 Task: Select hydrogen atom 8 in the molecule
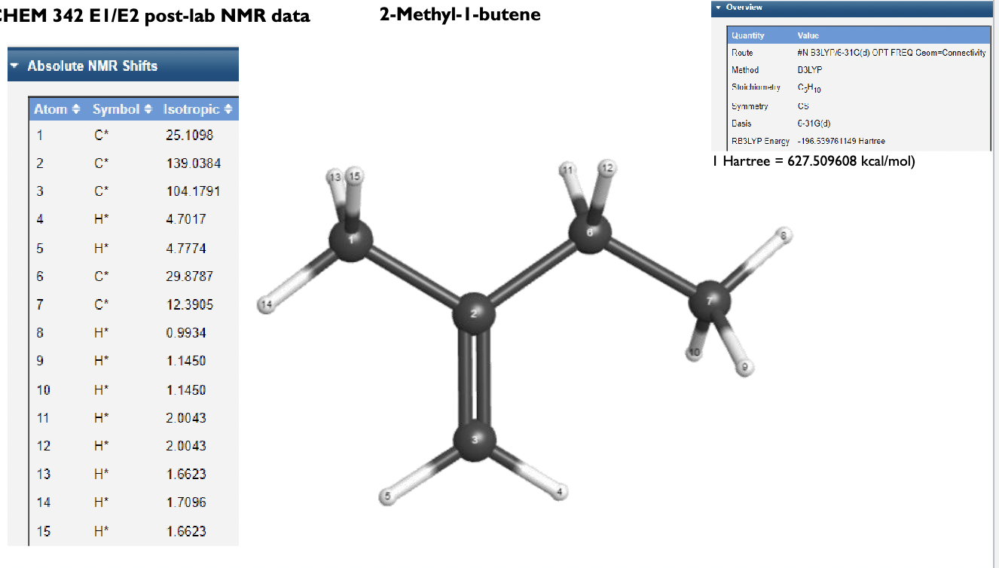click(785, 236)
